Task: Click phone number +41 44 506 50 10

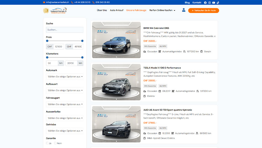Action: tap(82, 2)
